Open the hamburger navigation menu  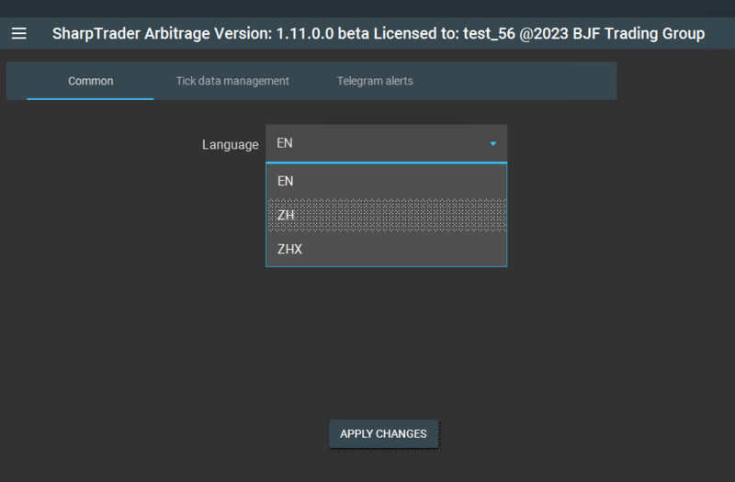[x=19, y=34]
